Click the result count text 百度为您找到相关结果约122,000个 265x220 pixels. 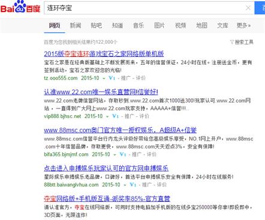pyautogui.click(x=80, y=42)
